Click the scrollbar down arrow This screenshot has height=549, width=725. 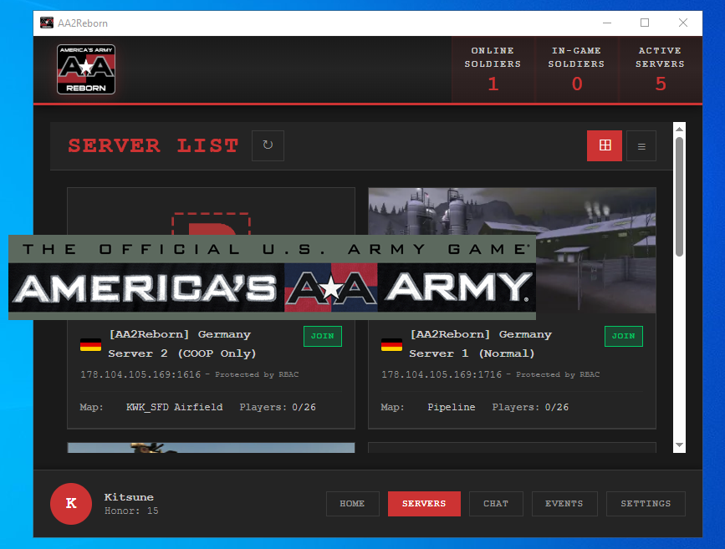pos(679,445)
